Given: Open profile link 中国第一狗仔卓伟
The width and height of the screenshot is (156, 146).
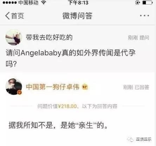Looking at the screenshot, I should (x=53, y=87).
